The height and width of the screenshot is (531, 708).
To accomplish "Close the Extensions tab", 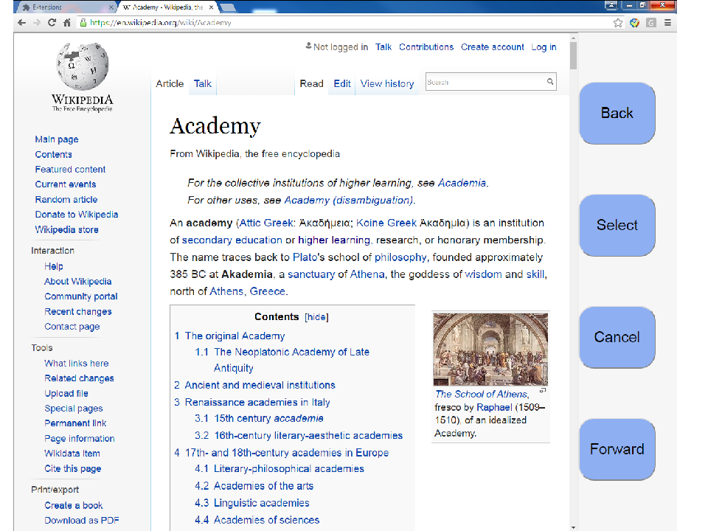I will coord(111,7).
